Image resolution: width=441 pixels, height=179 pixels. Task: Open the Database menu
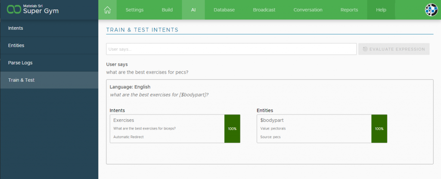(x=224, y=10)
